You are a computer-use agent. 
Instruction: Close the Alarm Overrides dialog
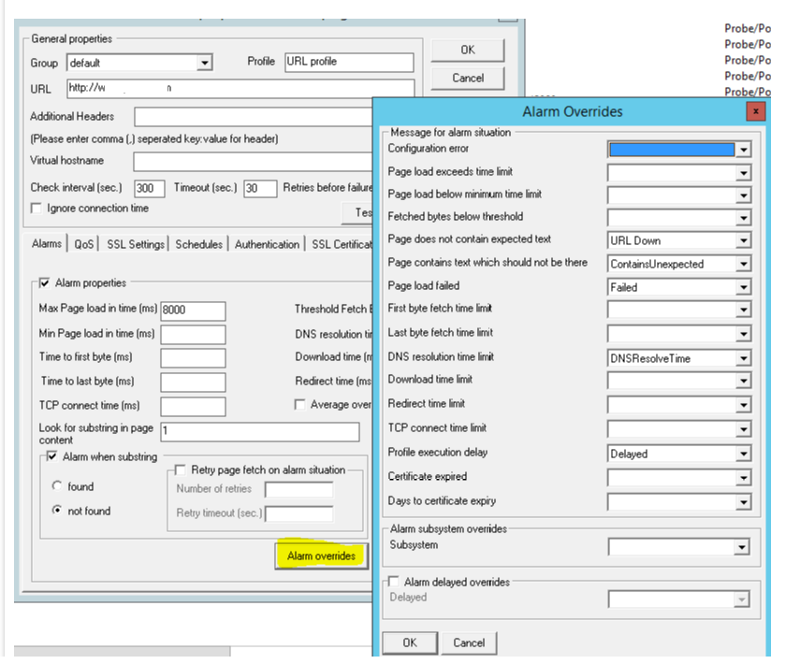[756, 111]
